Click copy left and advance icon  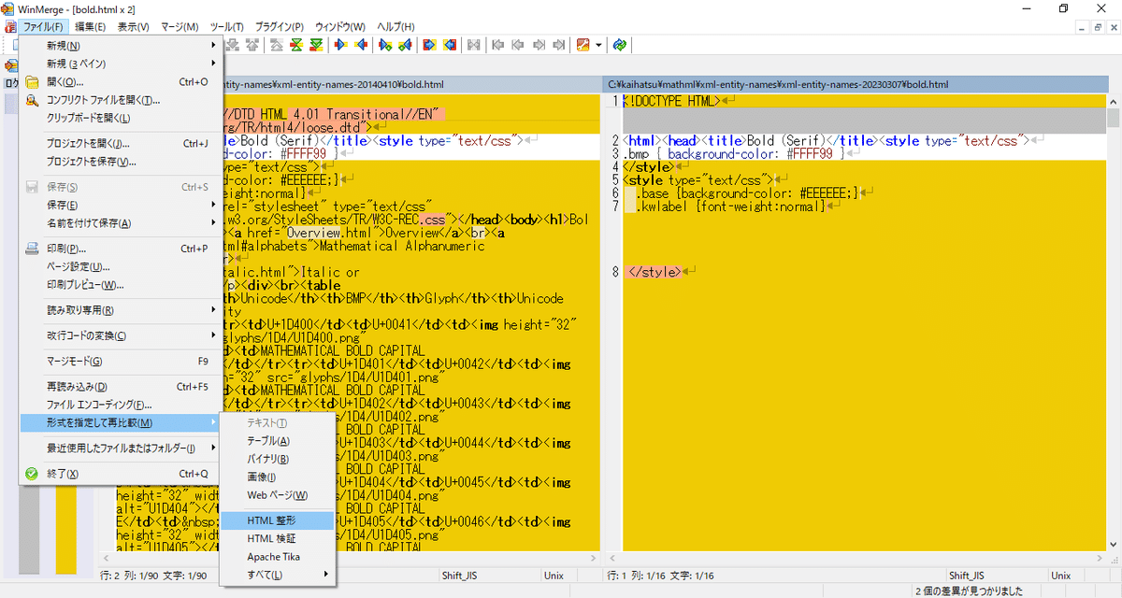tap(405, 45)
